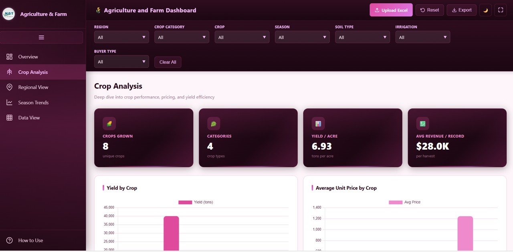Click the Upload Excel button
The height and width of the screenshot is (252, 513).
(391, 10)
